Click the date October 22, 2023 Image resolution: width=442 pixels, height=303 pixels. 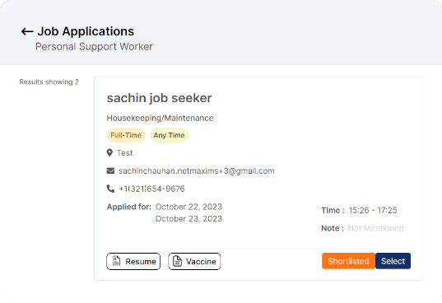click(188, 207)
